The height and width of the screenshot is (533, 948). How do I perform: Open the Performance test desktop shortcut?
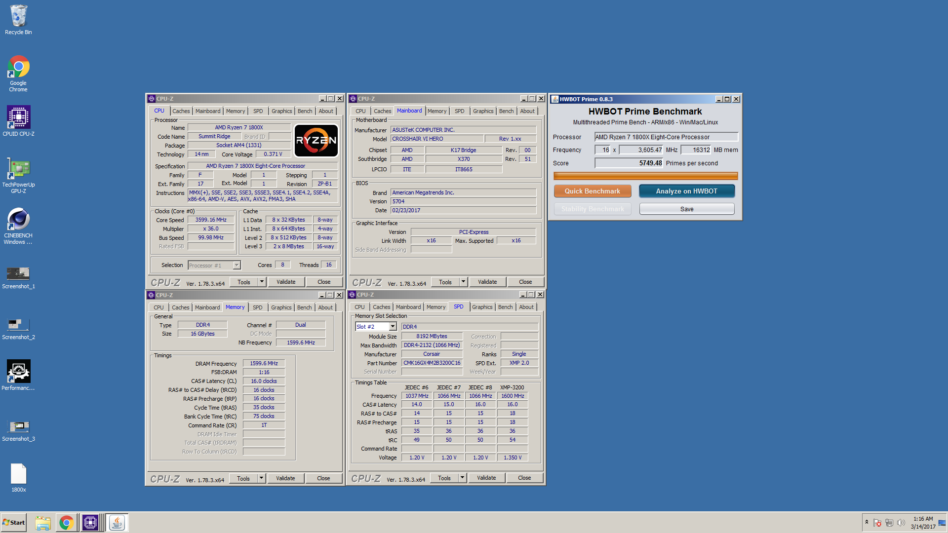(x=18, y=375)
